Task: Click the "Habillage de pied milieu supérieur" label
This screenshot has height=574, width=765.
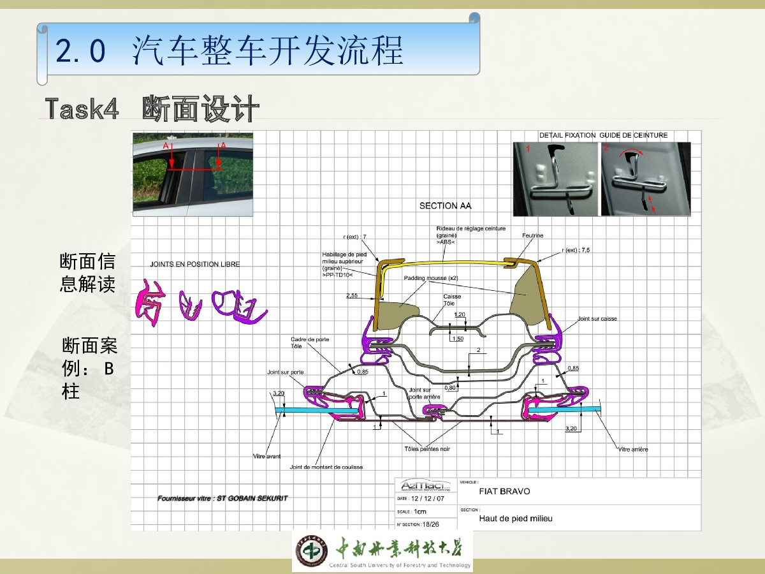Action: (344, 264)
